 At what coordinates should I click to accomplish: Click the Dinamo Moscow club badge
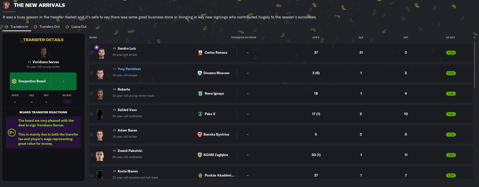[x=200, y=73]
